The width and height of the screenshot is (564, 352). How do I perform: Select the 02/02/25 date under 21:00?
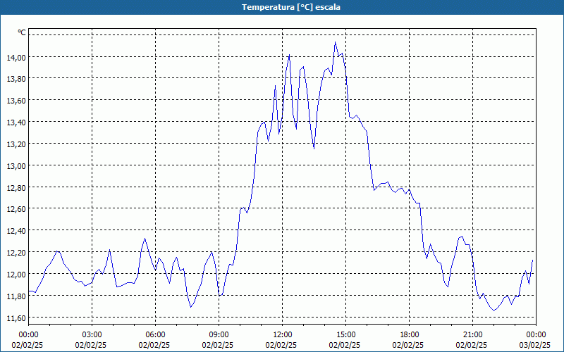tap(472, 345)
